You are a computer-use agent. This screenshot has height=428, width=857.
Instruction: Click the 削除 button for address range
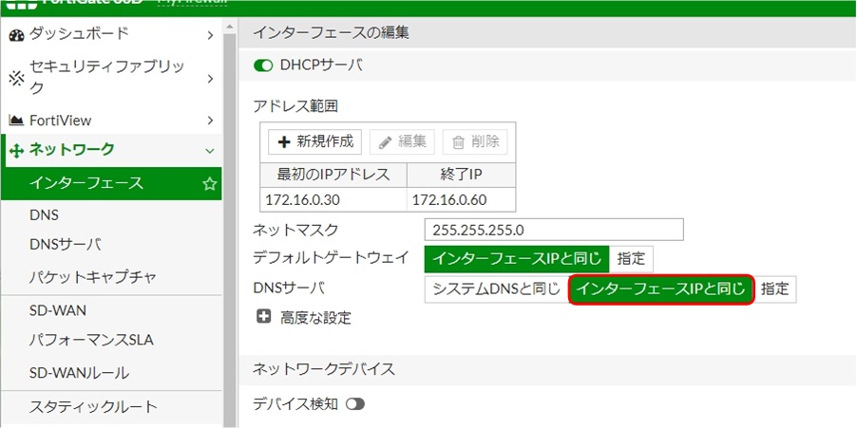[475, 142]
